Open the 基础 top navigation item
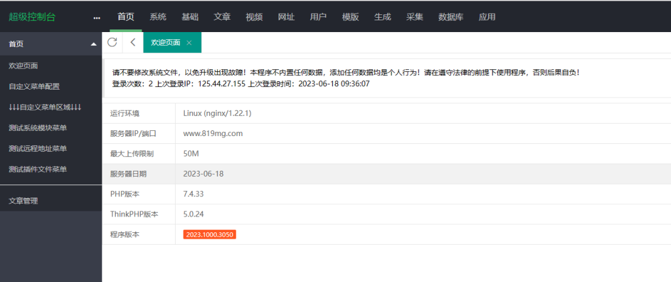The height and width of the screenshot is (282, 671). [x=190, y=17]
